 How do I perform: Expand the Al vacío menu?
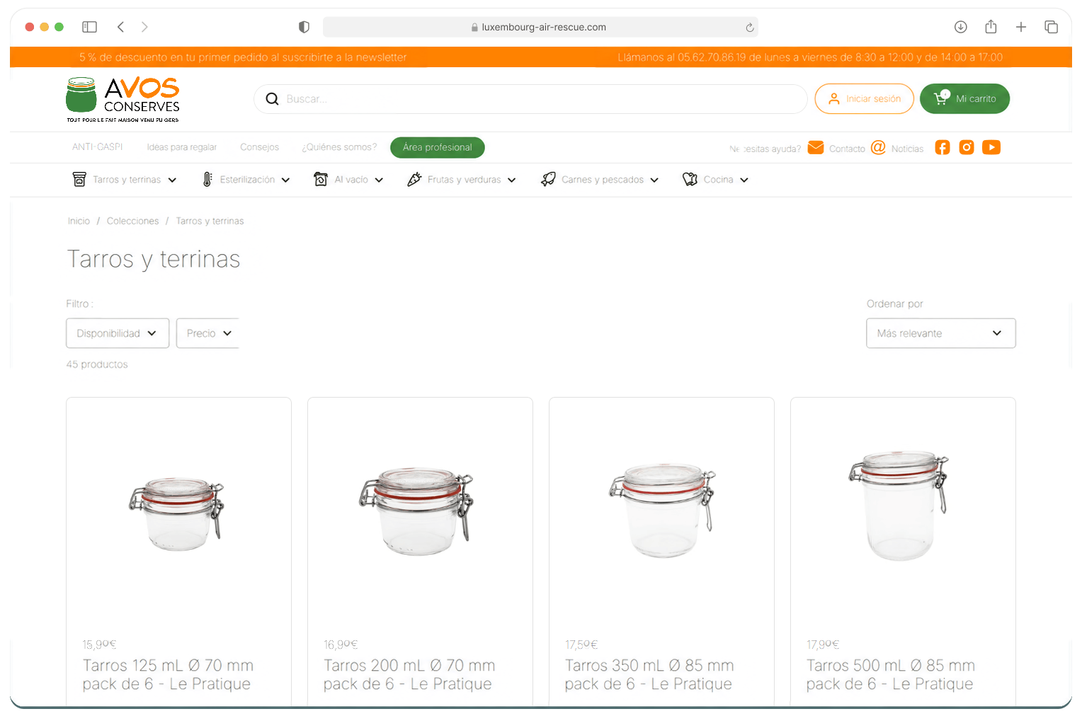[348, 180]
